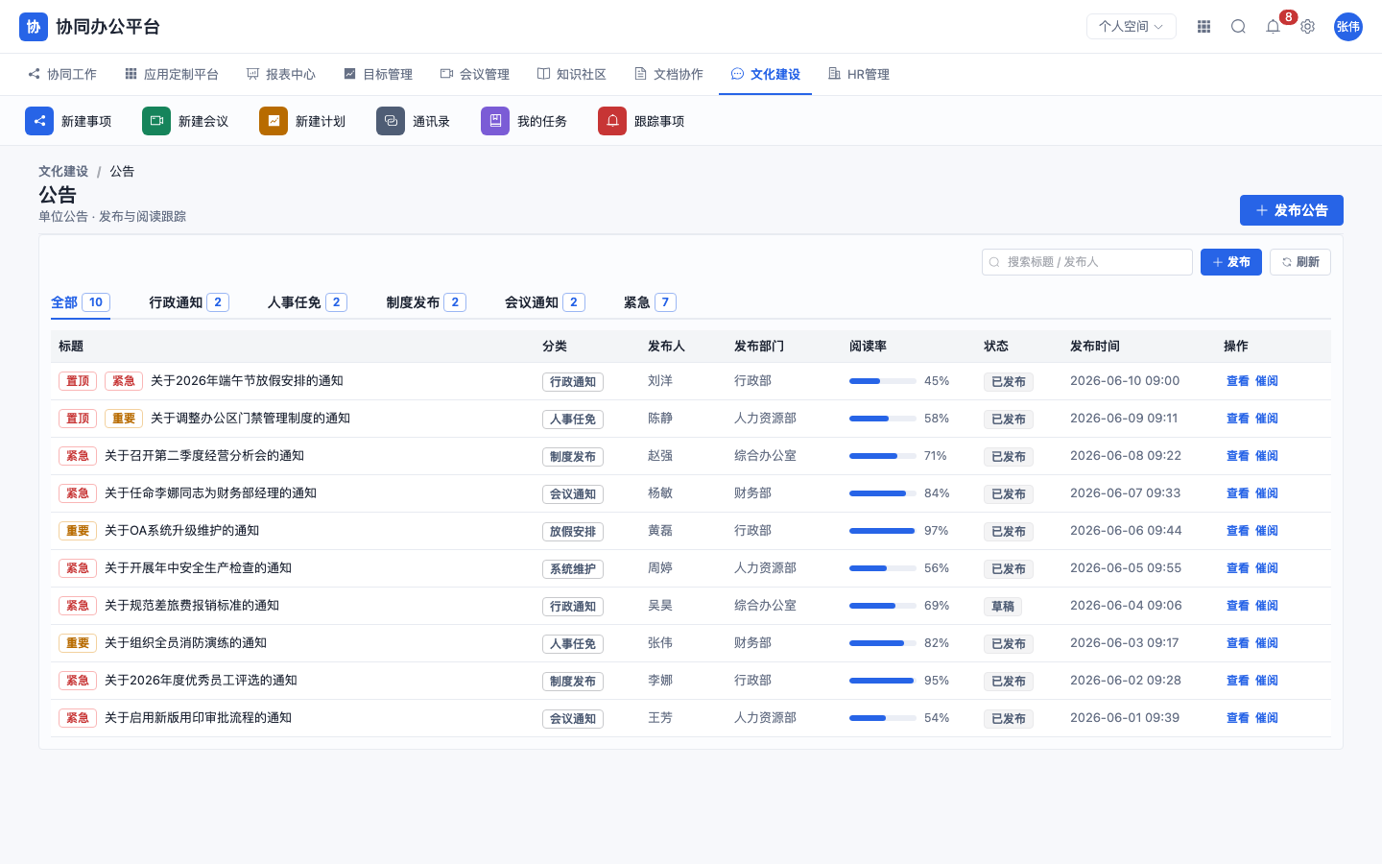The width and height of the screenshot is (1382, 864).
Task: Click the 报表中心 presentation icon in nav
Action: tap(253, 74)
